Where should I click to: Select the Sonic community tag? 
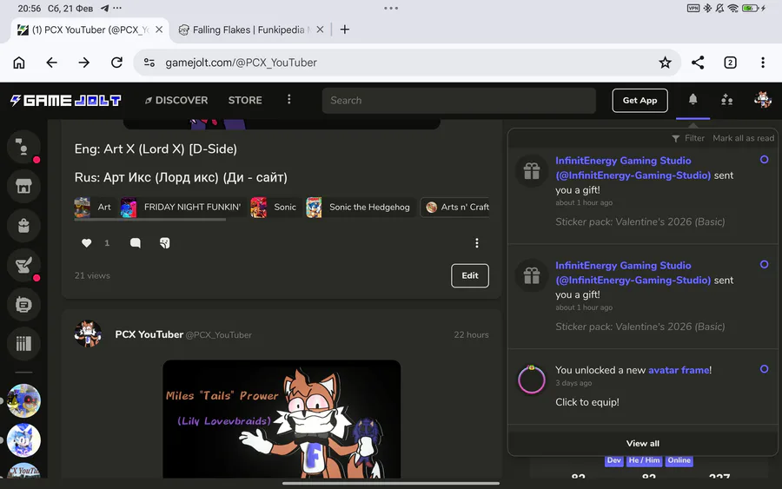275,207
